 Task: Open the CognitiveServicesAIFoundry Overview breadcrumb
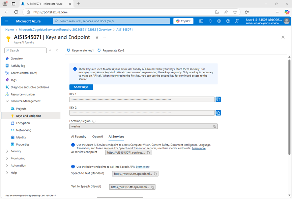click(65, 30)
